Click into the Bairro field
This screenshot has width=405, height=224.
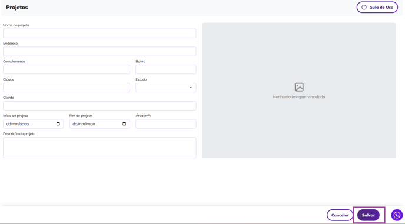point(166,69)
